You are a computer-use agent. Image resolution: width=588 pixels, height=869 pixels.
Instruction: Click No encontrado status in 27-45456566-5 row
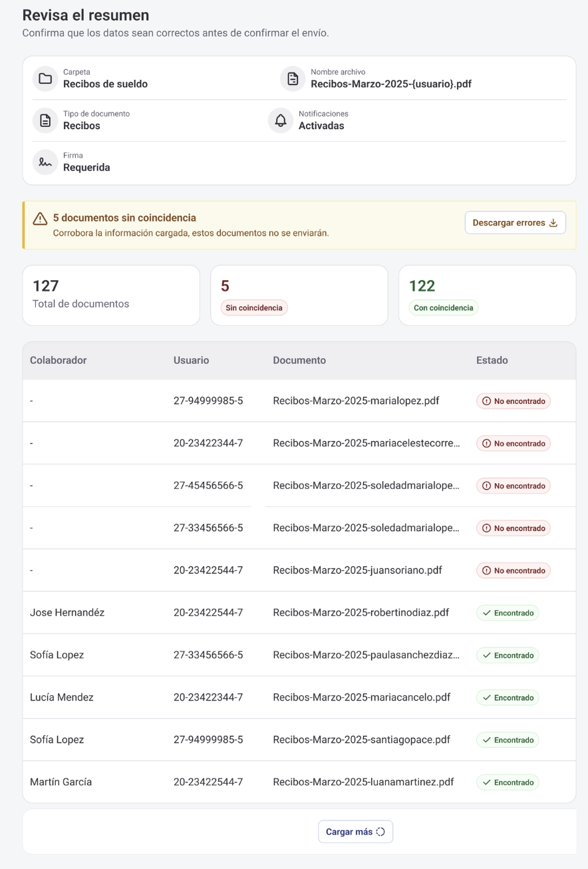tap(514, 486)
